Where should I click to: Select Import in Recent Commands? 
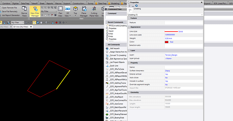(111, 31)
